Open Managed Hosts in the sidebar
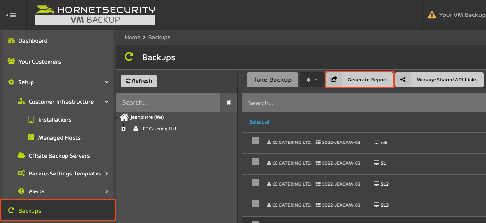 point(58,138)
